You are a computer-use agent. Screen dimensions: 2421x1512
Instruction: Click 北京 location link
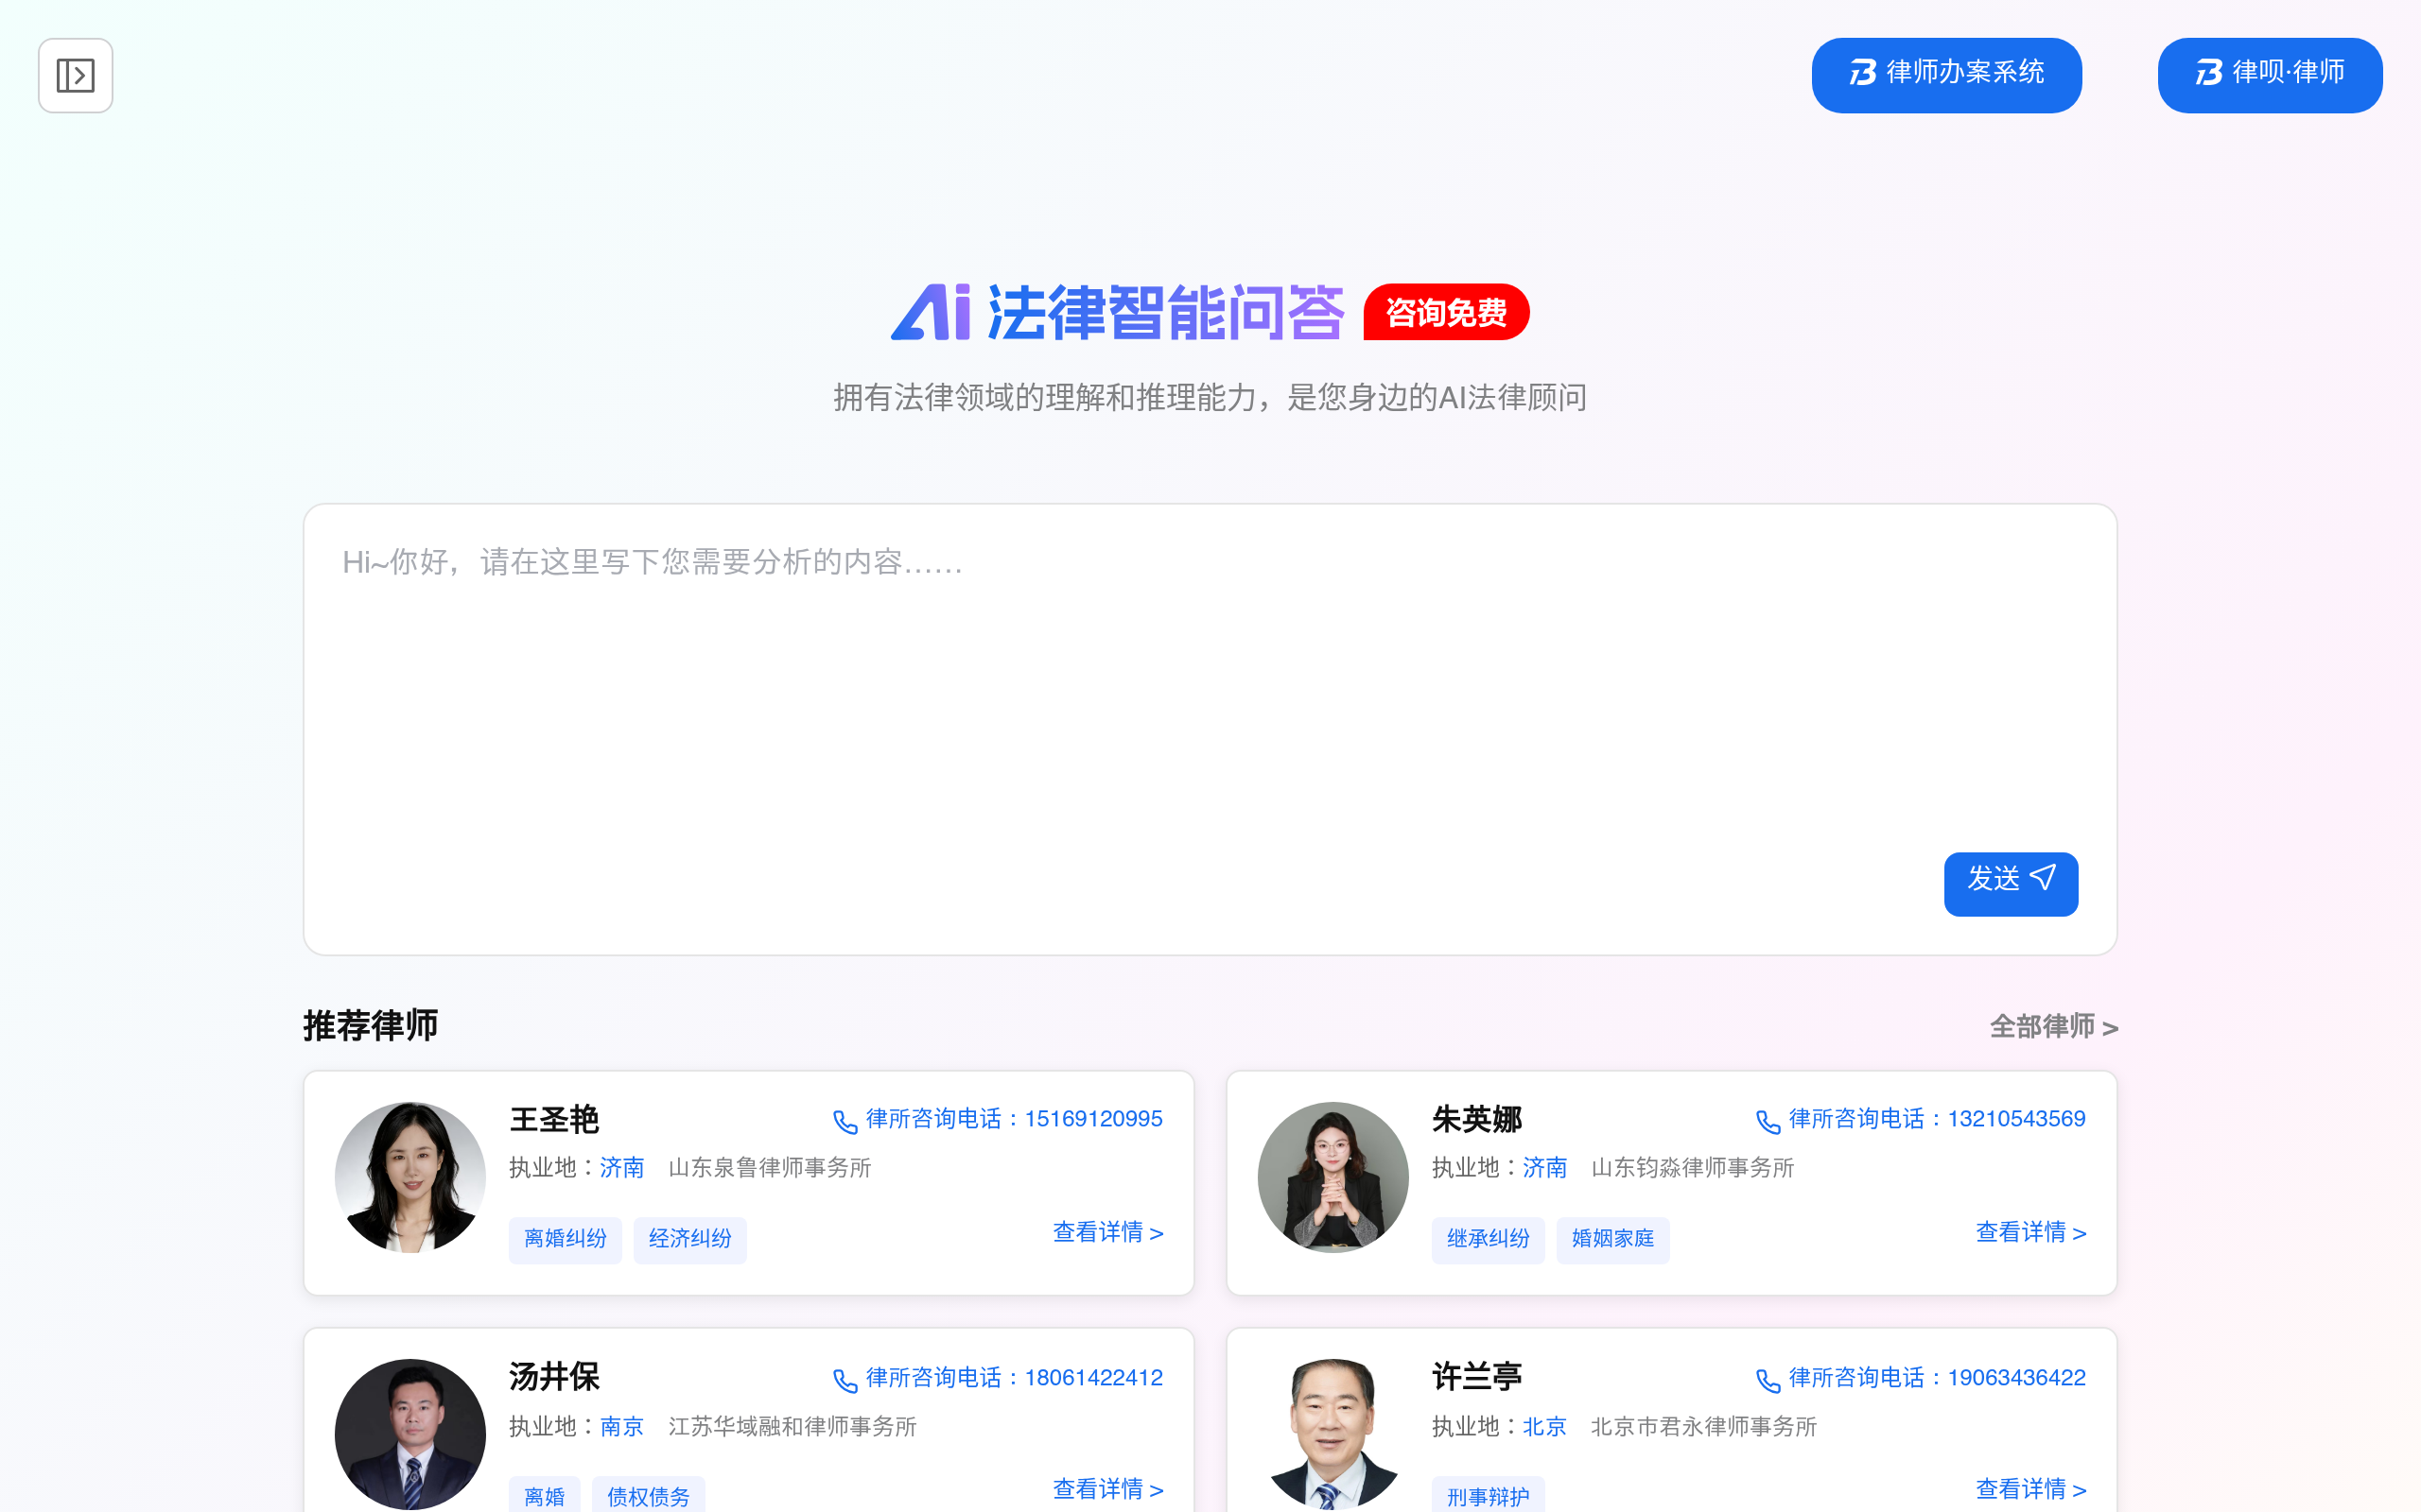coord(1543,1426)
